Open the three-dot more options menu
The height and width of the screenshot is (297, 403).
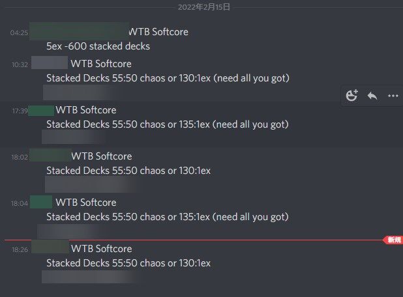click(393, 96)
